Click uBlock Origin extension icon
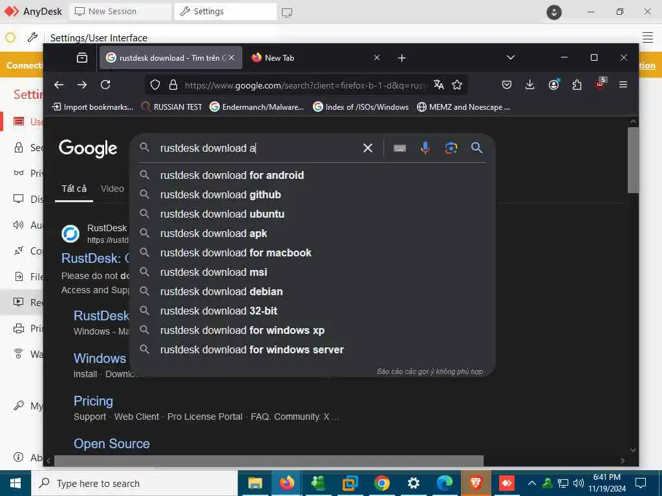Screen dimensions: 662x496 tap(601, 83)
